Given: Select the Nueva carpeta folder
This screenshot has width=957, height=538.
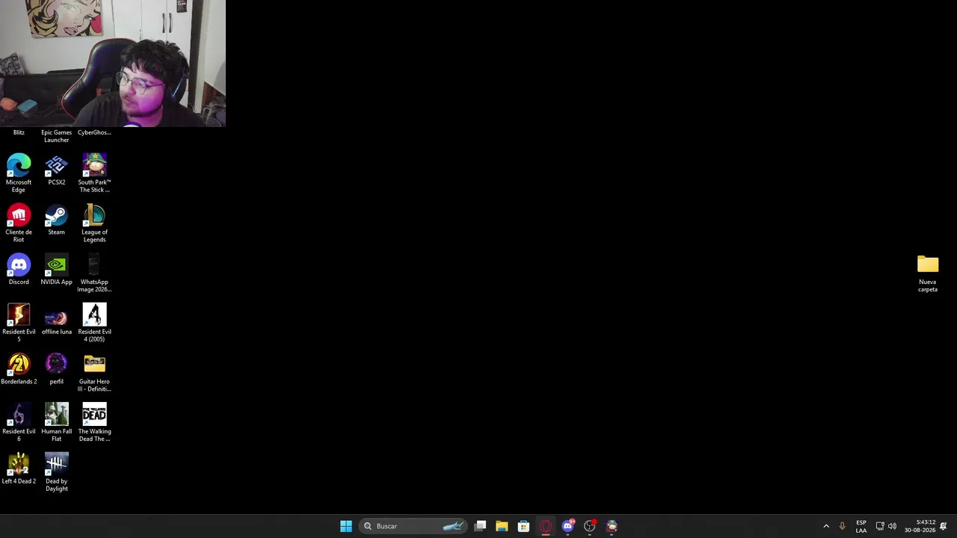Looking at the screenshot, I should coord(928,273).
